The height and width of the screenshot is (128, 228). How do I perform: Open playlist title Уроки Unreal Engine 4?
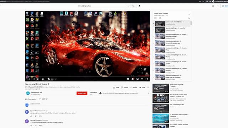161,13
